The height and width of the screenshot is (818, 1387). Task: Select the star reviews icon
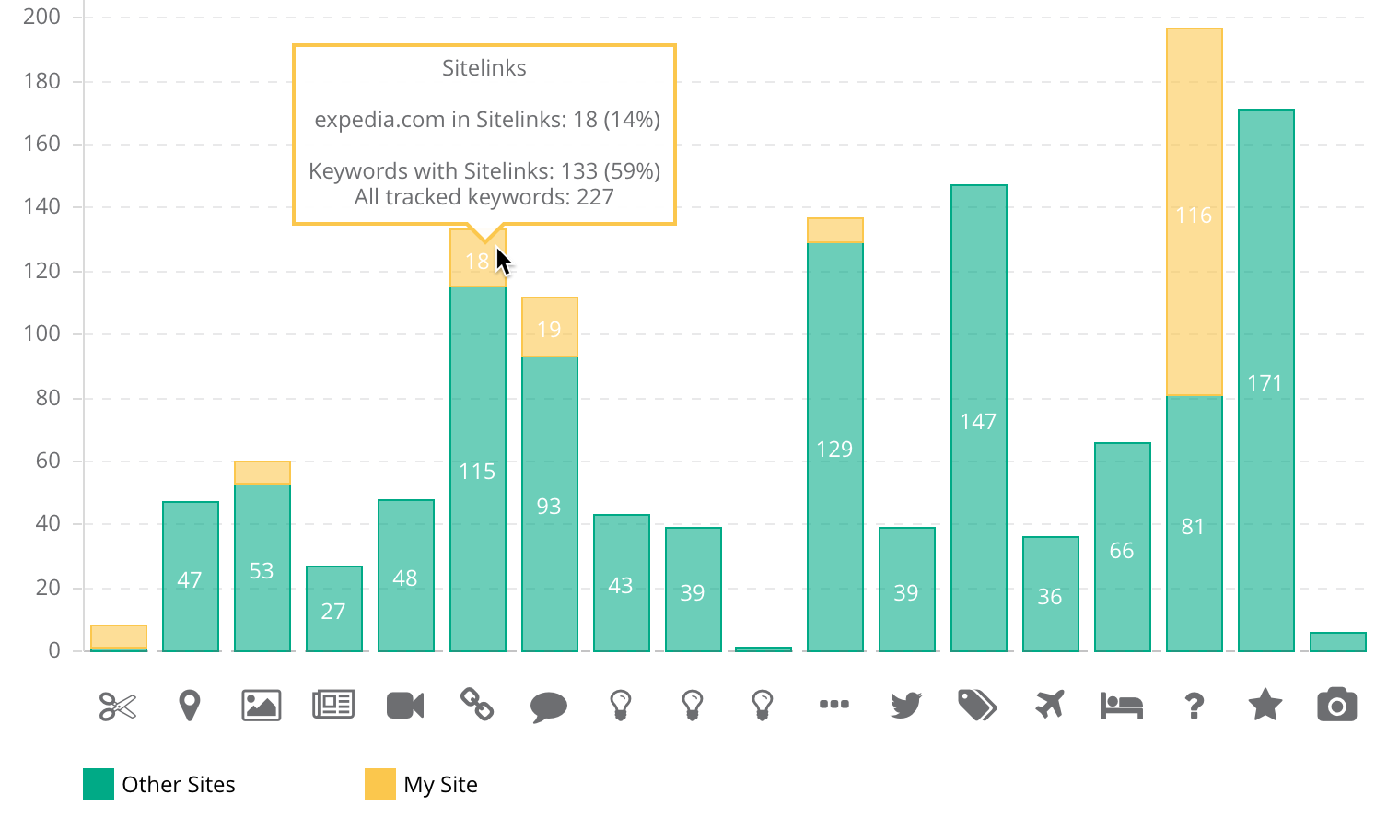[1265, 706]
